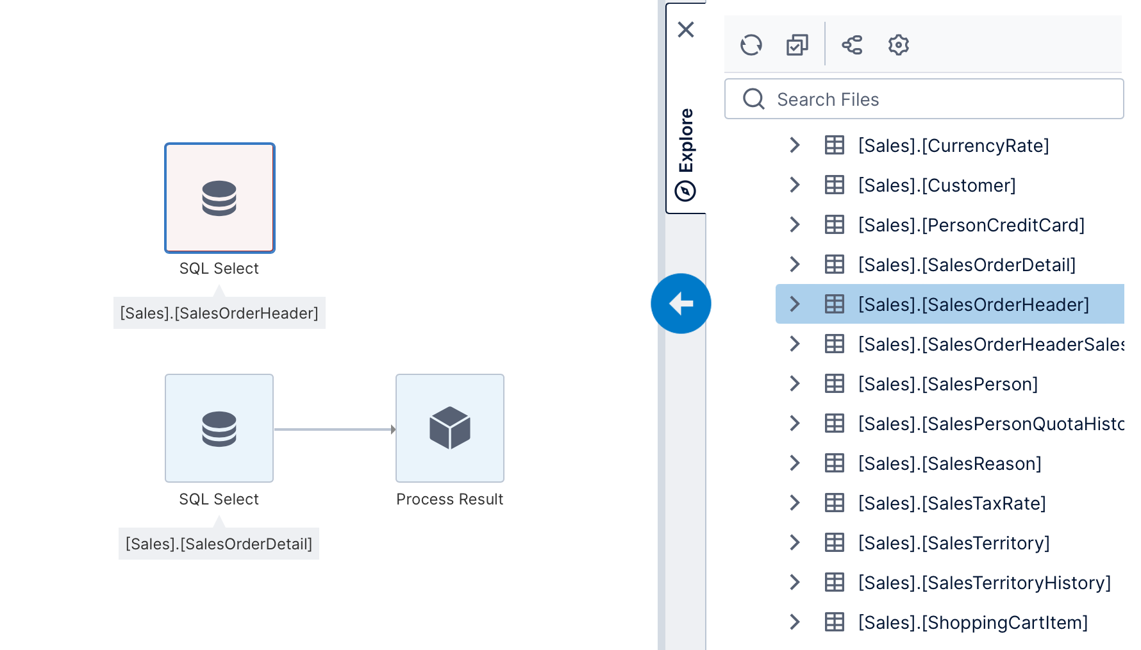Select the SQL Select node for SalesOrderDetail
This screenshot has height=650, width=1141.
(x=219, y=428)
